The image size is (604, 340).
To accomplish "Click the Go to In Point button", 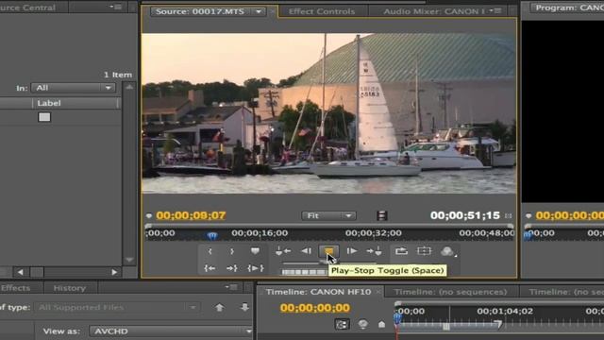I will tap(210, 268).
